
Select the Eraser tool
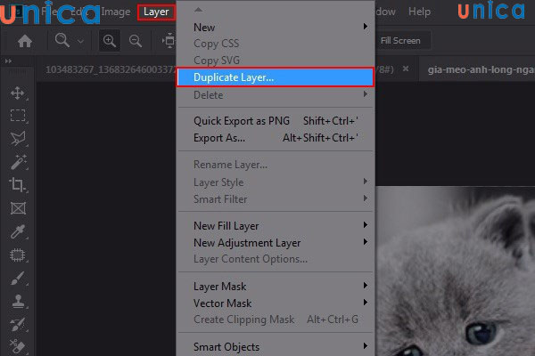pyautogui.click(x=17, y=346)
